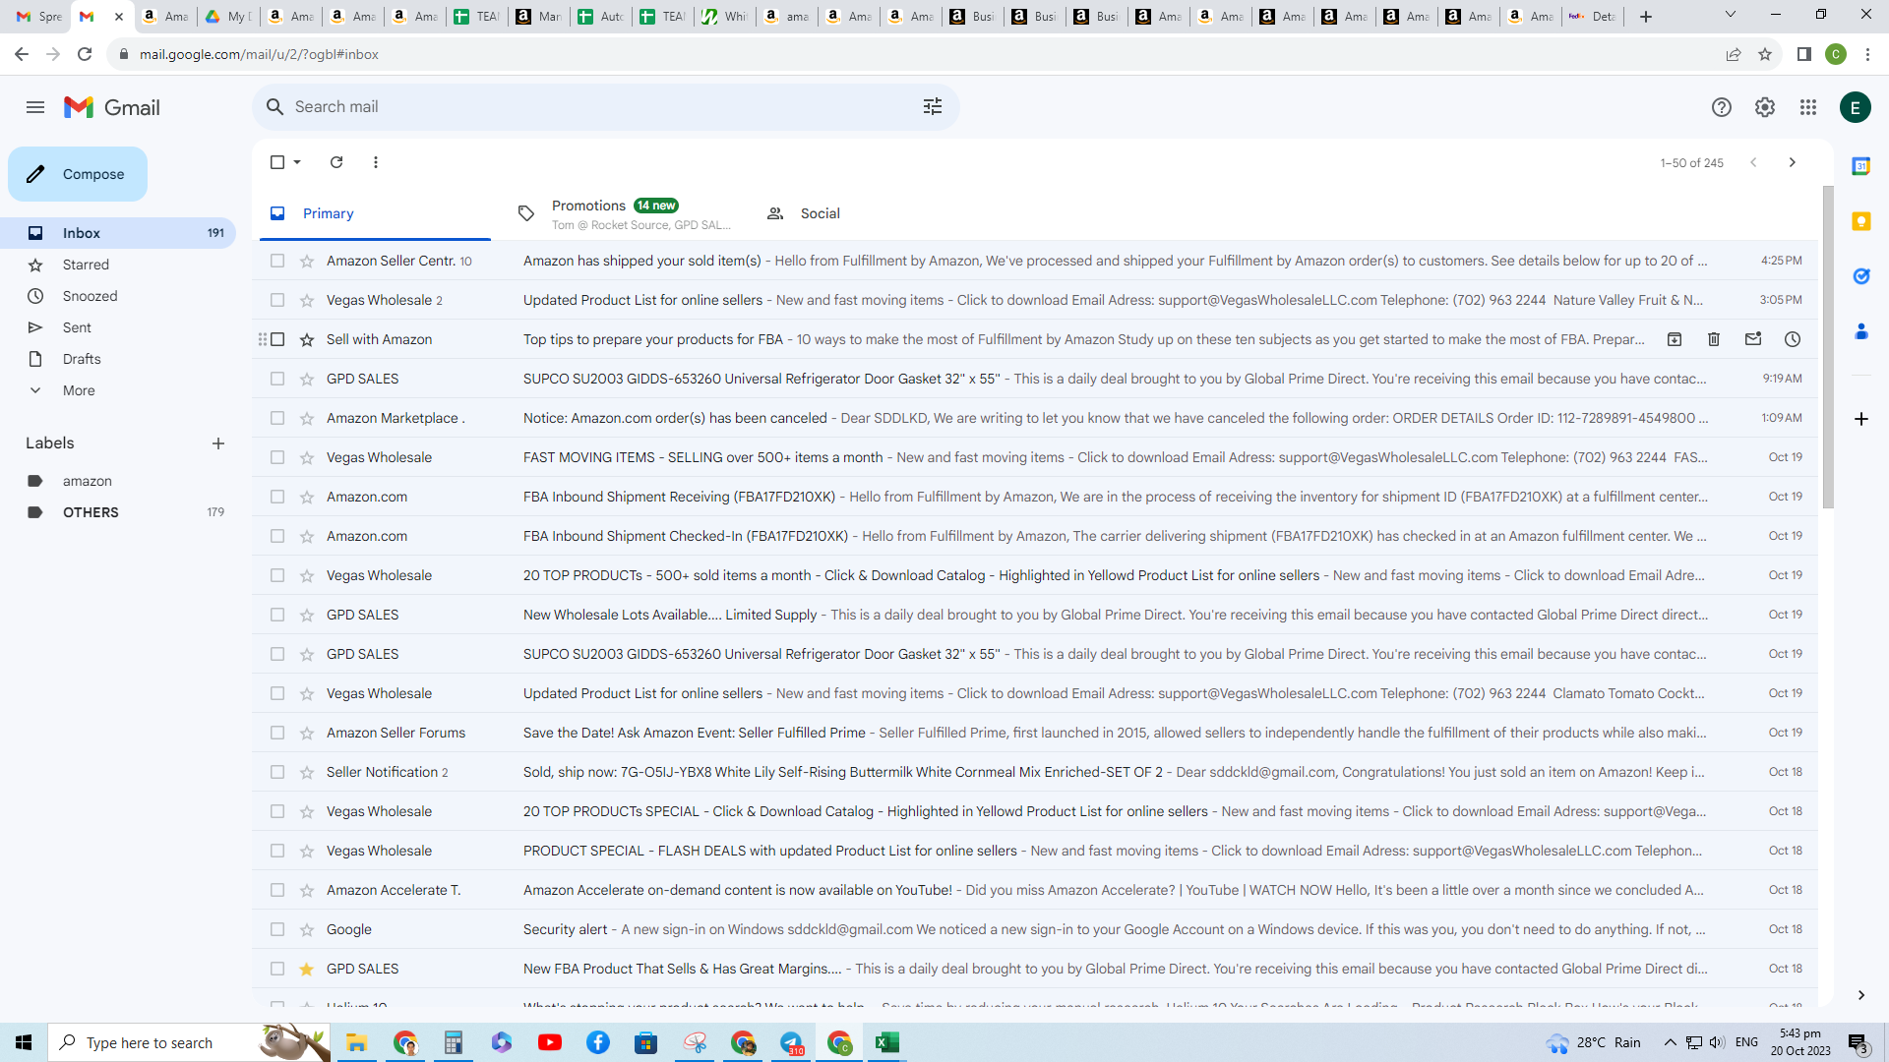Screen dimensions: 1889x1062
Task: Star the Sell with Amazon email
Action: click(x=307, y=339)
